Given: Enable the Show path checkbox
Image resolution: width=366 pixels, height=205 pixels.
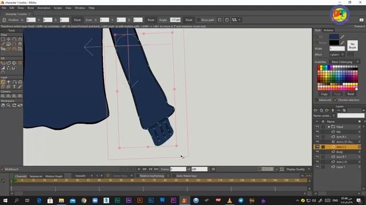Looking at the screenshot, I should 198,20.
